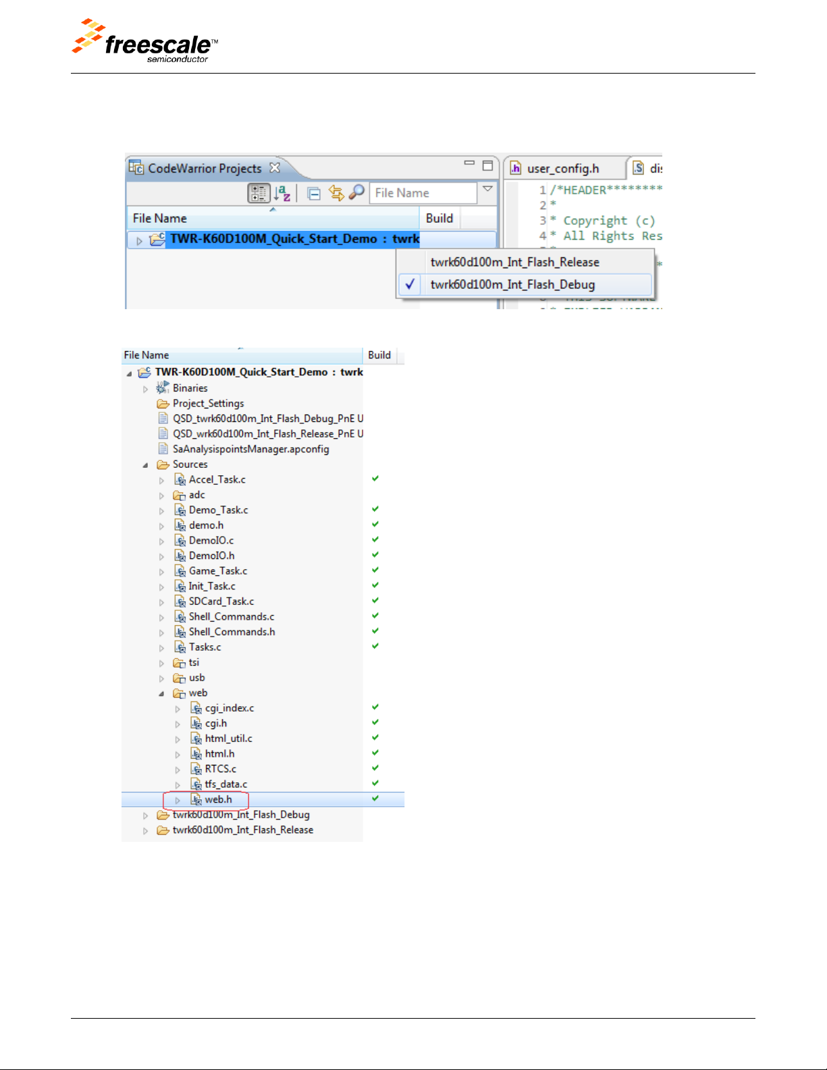Maximize the CodeWarrior Projects panel
The image size is (827, 1070).
click(487, 165)
